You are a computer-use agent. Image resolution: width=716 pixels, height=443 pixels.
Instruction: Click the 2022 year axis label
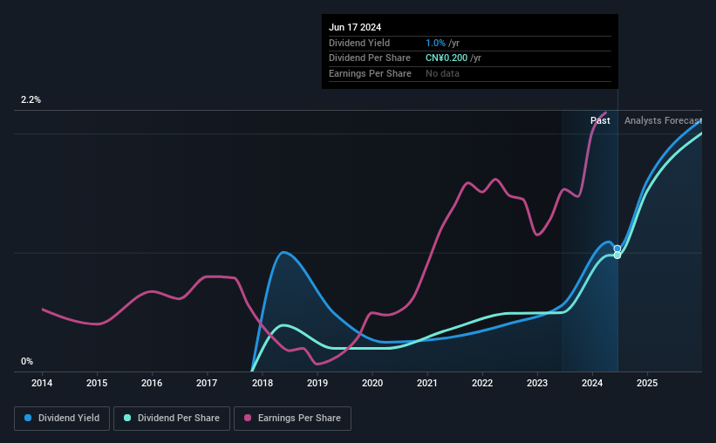click(x=482, y=383)
